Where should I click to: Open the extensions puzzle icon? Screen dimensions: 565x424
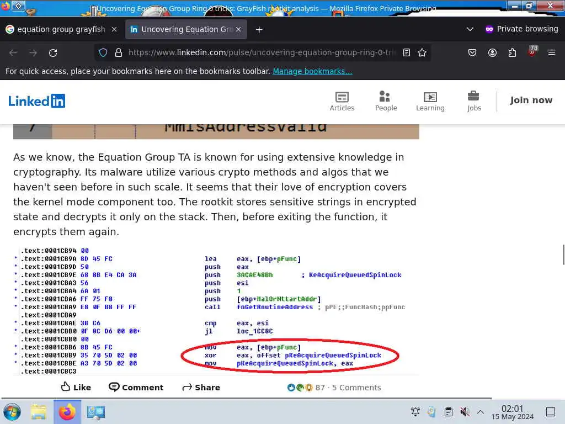tap(512, 52)
